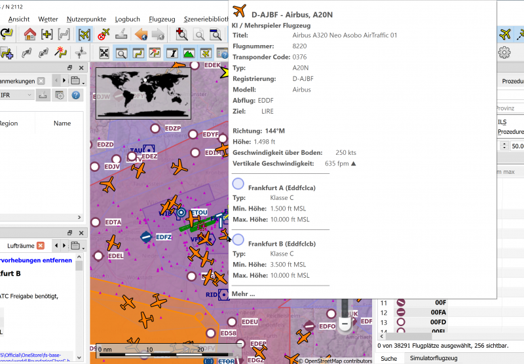Click the flight plan calculation wand icon
The height and width of the screenshot is (364, 524).
(60, 53)
